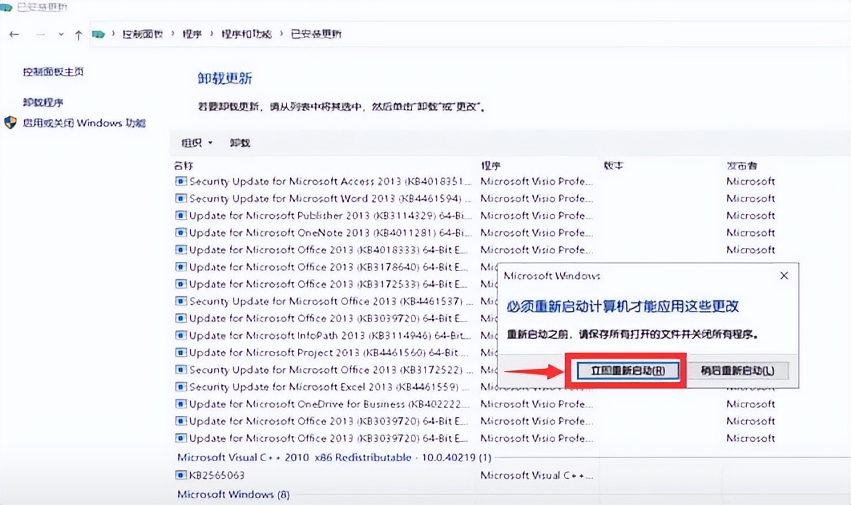Click the shield icon beside "启用或关闭 Windows 功能"

coord(9,123)
